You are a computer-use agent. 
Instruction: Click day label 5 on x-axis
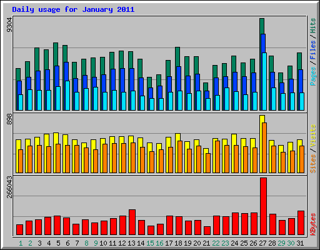click(x=58, y=243)
